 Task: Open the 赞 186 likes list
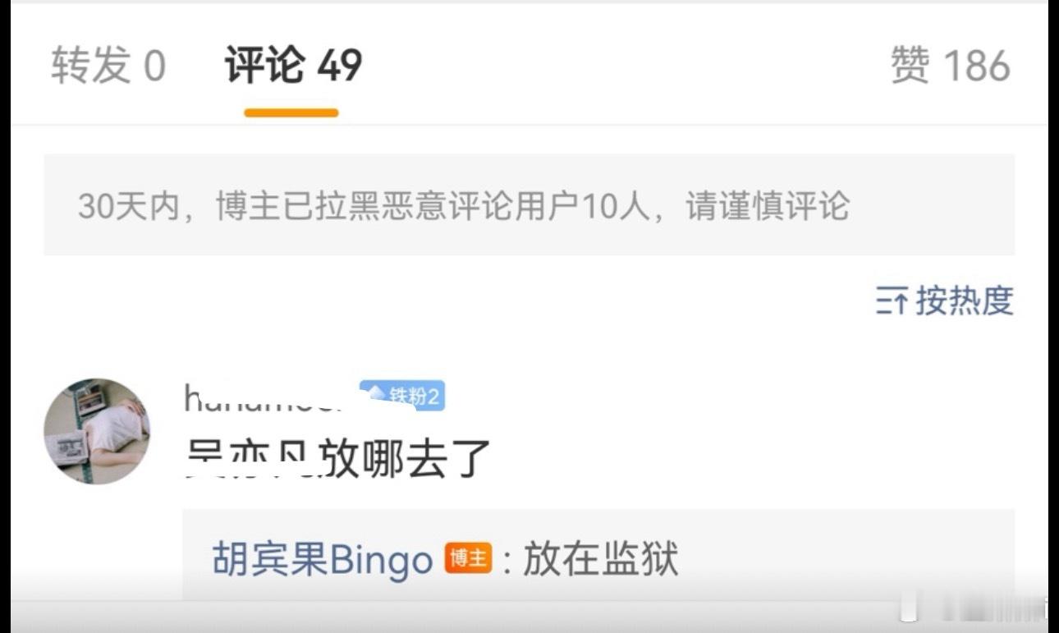pos(951,65)
